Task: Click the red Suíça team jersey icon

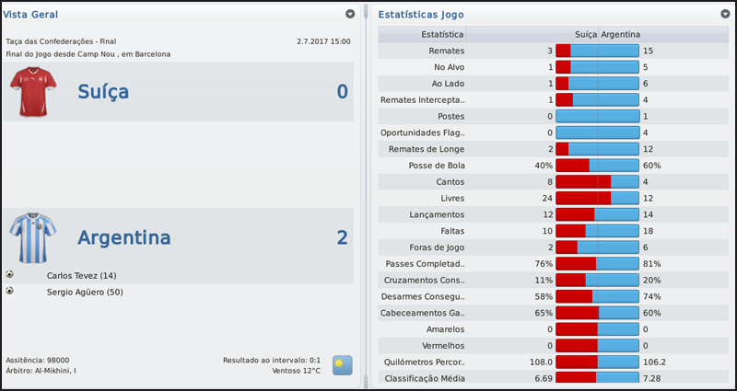Action: click(33, 92)
